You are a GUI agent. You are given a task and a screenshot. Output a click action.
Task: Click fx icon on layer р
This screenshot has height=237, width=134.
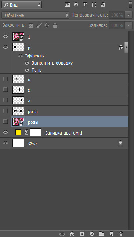(x=121, y=48)
